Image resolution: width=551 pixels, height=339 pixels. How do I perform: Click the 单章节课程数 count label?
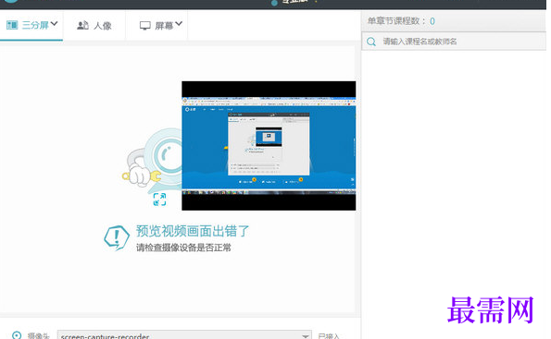click(x=401, y=21)
